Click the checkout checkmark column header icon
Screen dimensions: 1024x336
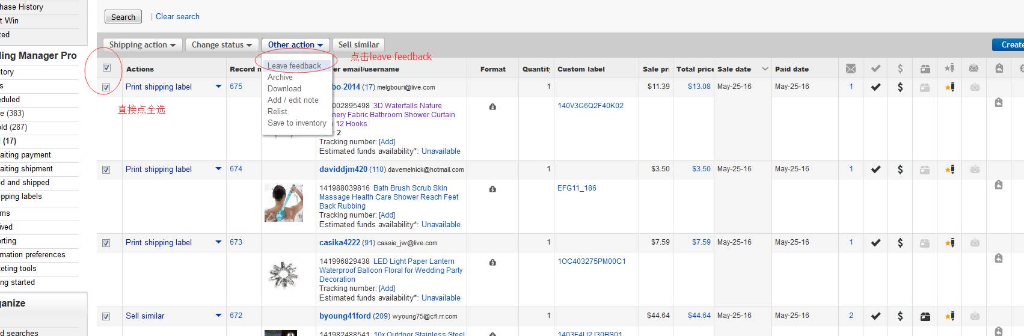875,69
